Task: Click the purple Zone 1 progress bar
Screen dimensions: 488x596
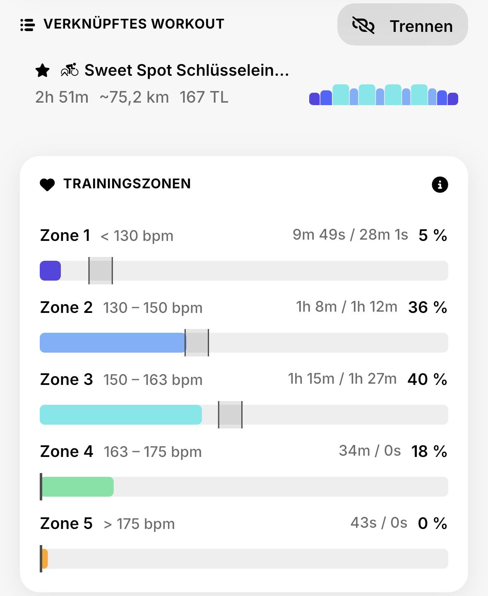Action: coord(50,271)
